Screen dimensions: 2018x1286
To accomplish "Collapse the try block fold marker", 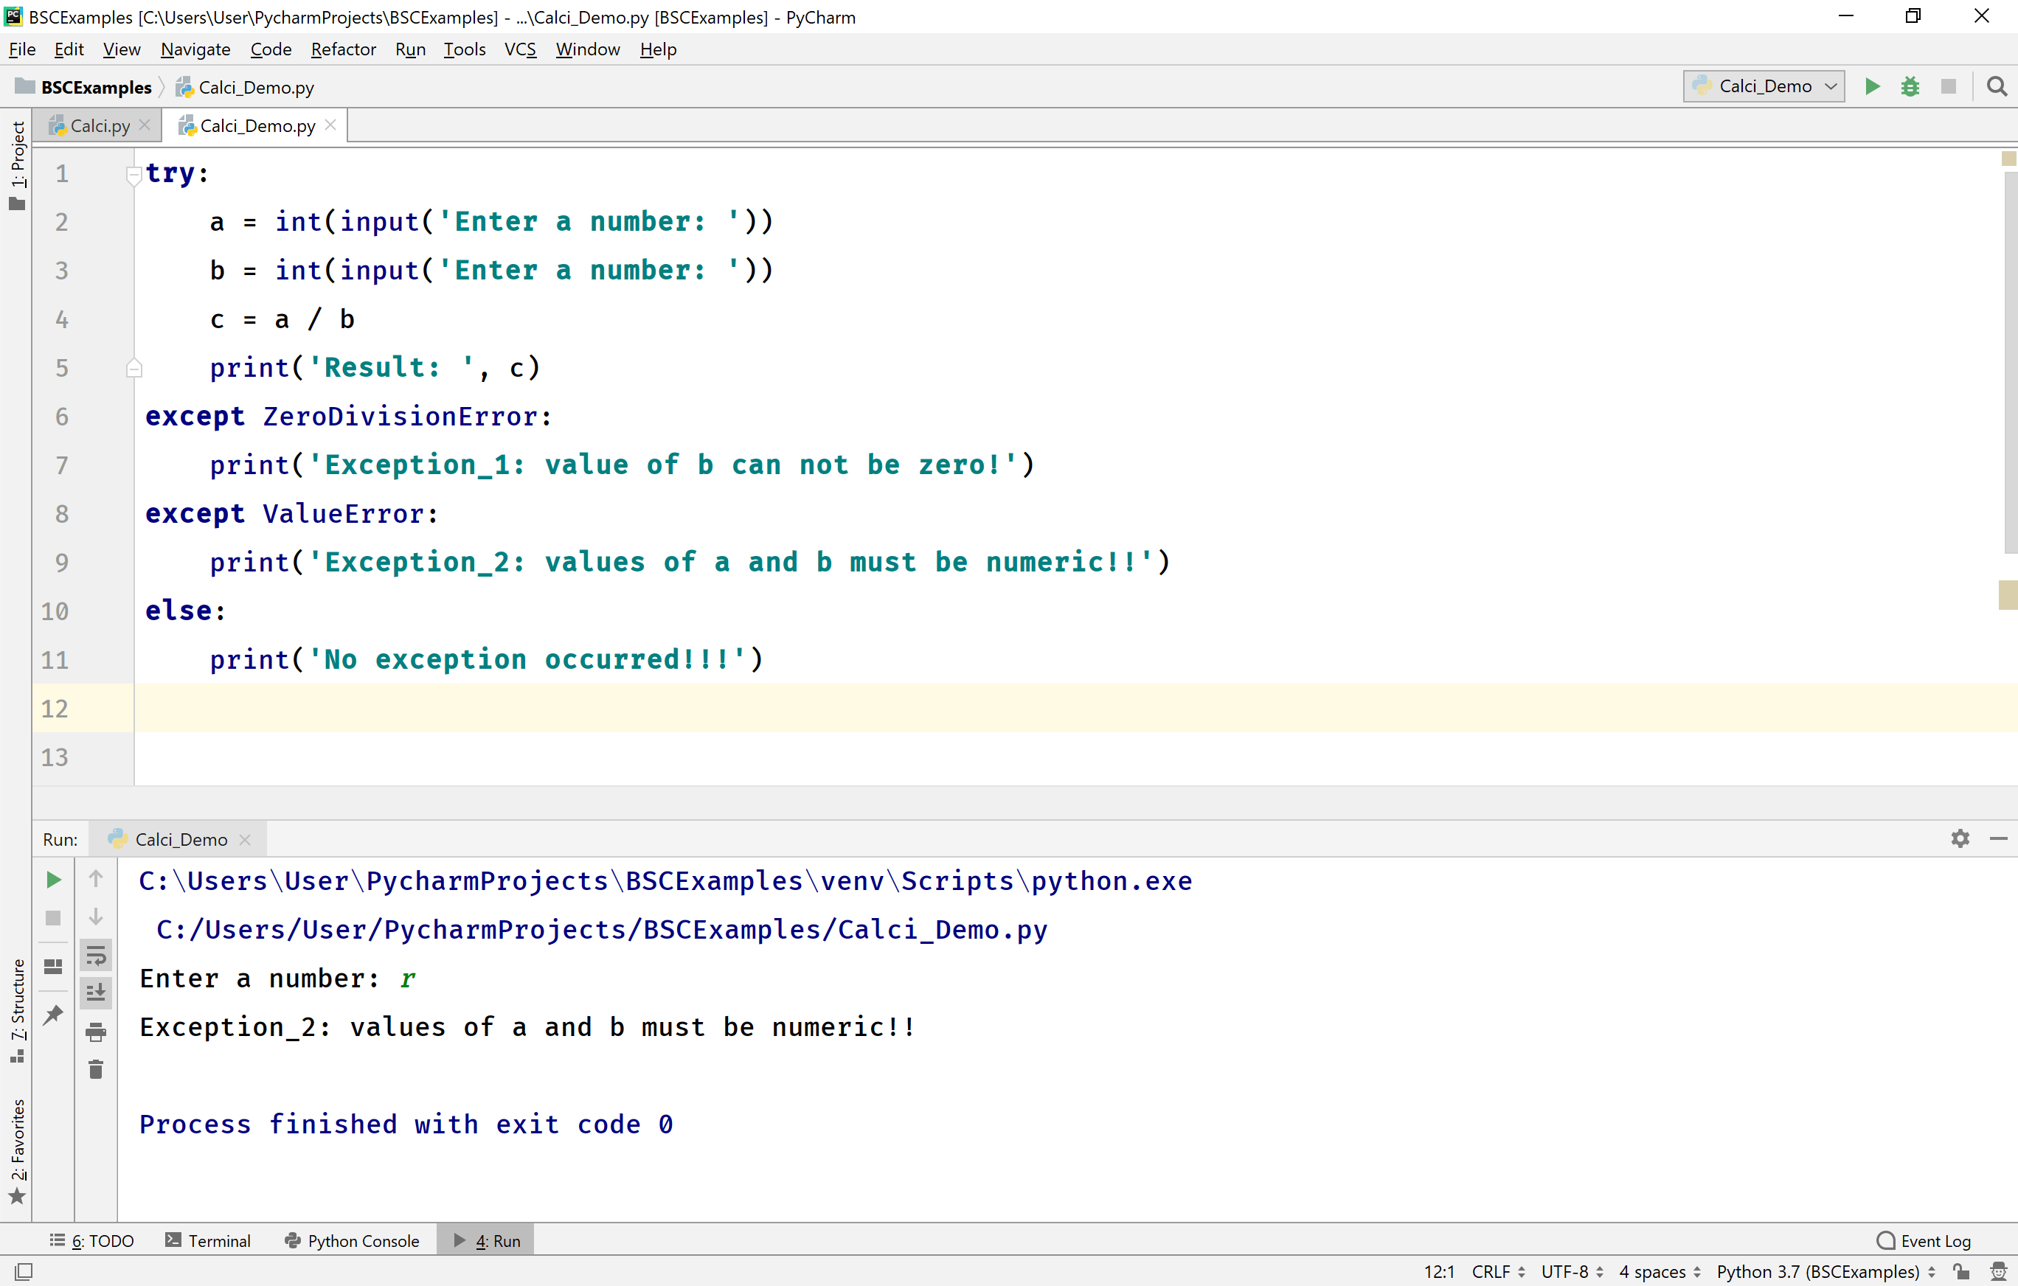I will pos(134,174).
